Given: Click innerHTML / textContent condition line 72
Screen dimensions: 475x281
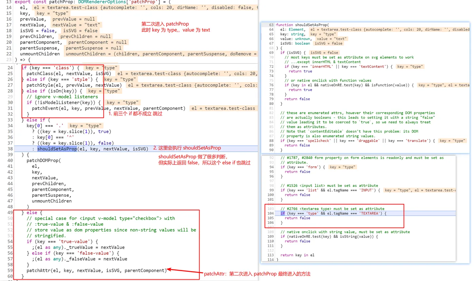Looking at the screenshot, I should pos(338,66).
